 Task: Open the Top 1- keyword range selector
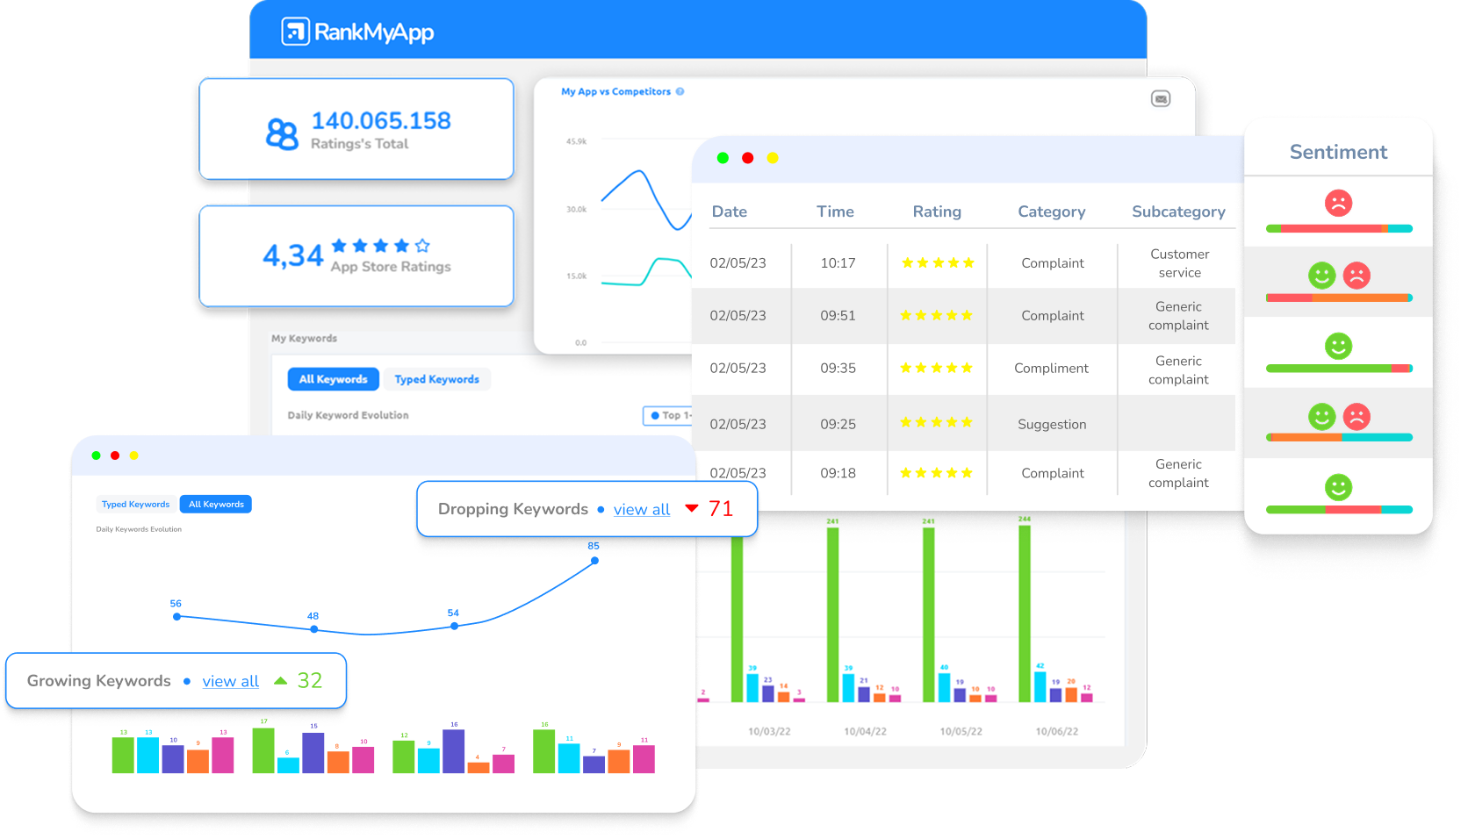click(x=669, y=415)
